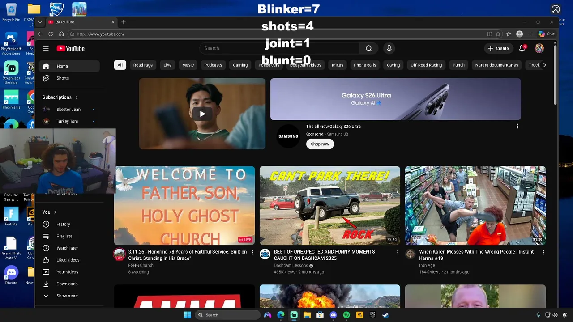Select the Nature documentaries filter chip
The image size is (573, 322).
click(x=496, y=65)
